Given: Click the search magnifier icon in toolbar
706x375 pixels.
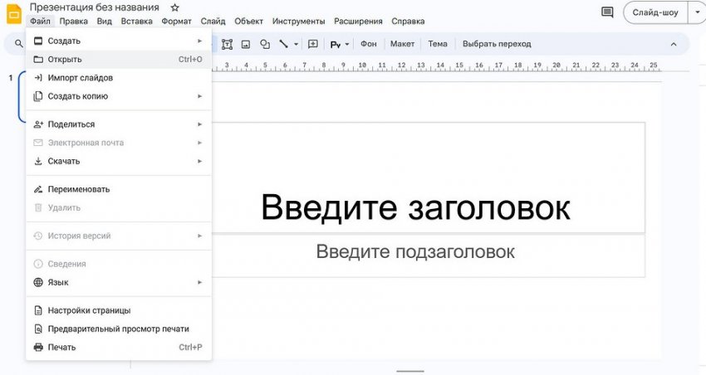Looking at the screenshot, I should 18,44.
